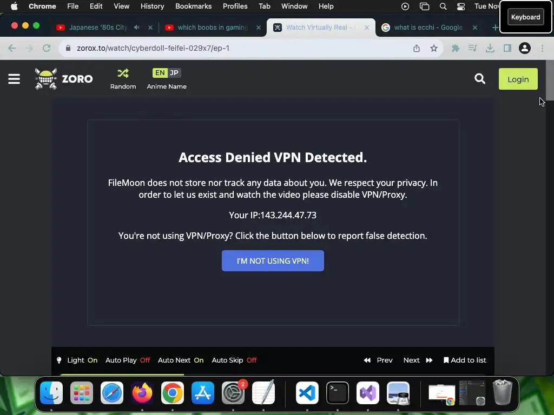The width and height of the screenshot is (554, 415).
Task: Click the Login button
Action: click(x=518, y=79)
